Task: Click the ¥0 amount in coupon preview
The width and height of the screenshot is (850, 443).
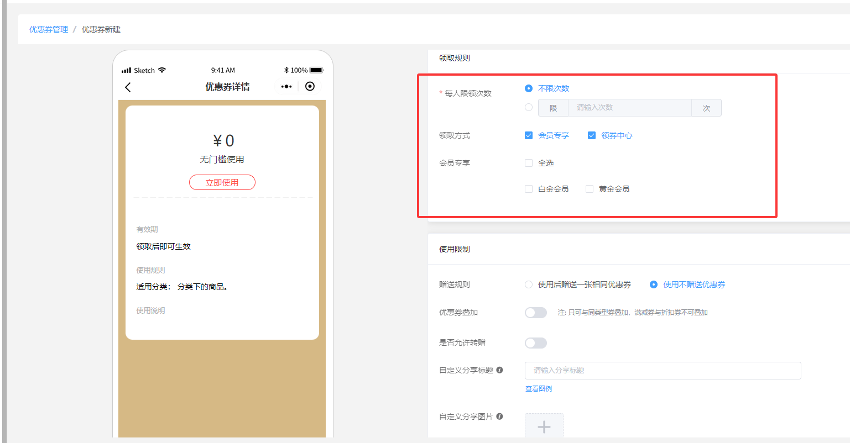Action: click(223, 141)
